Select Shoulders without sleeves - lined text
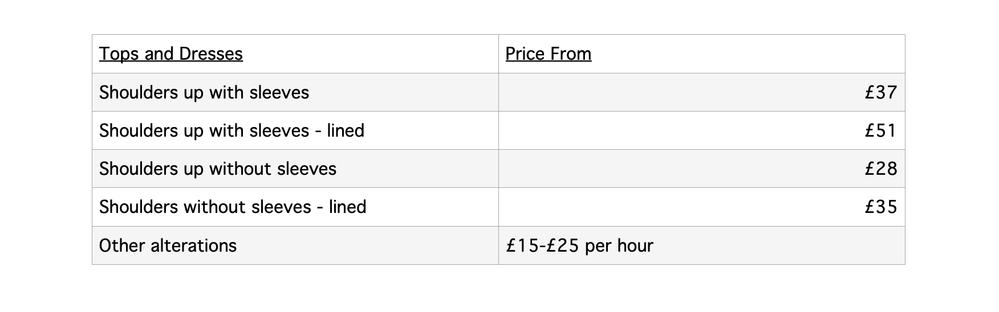The height and width of the screenshot is (312, 999). point(233,207)
